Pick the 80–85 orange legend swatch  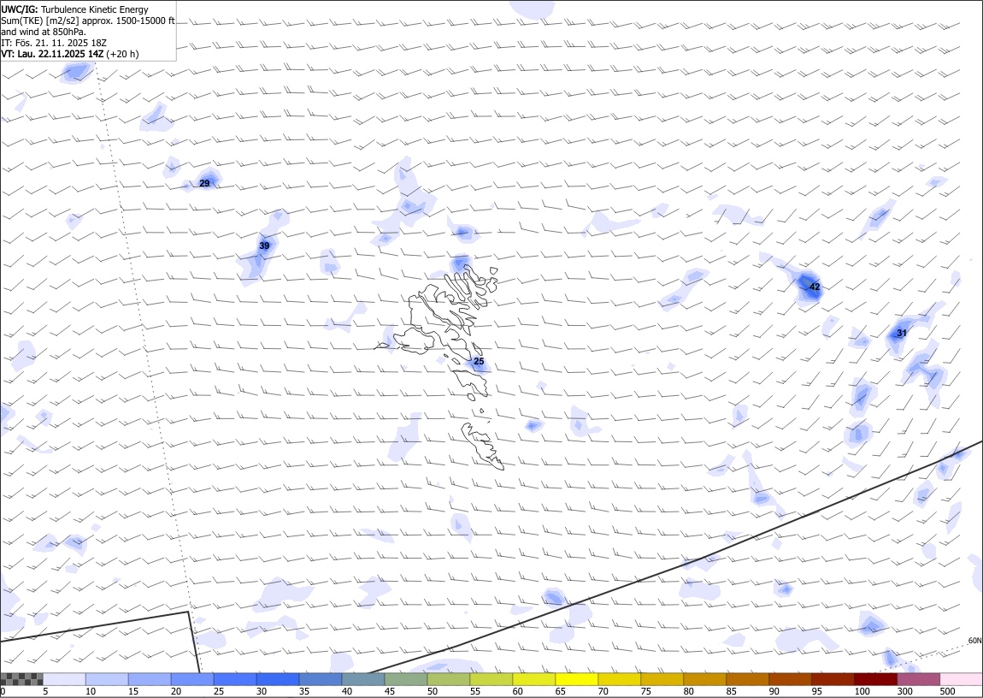704,679
